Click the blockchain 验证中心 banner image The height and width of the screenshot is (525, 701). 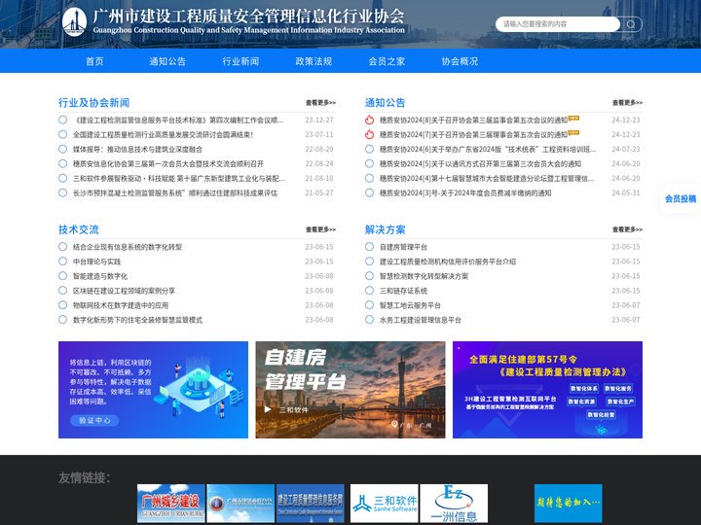coord(154,390)
